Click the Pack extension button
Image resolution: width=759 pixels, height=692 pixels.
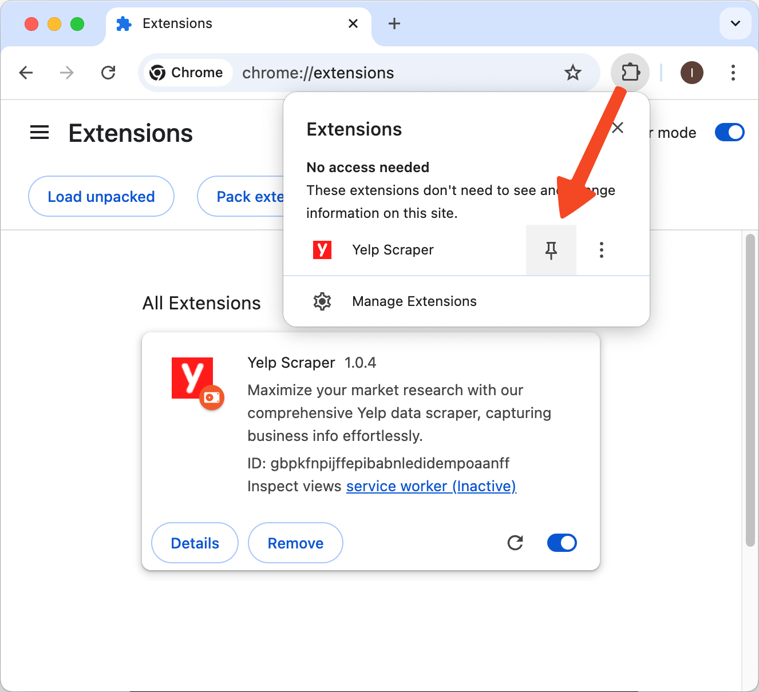pos(240,196)
